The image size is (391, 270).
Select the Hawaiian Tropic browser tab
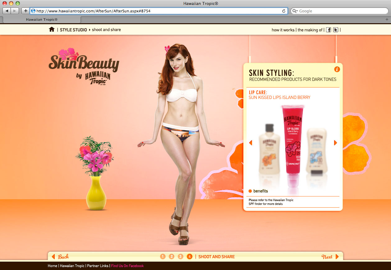[x=42, y=19]
